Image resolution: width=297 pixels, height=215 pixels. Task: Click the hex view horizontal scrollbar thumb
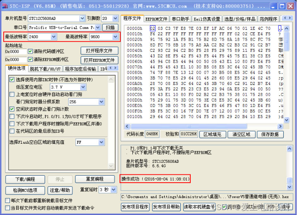pos(189,126)
